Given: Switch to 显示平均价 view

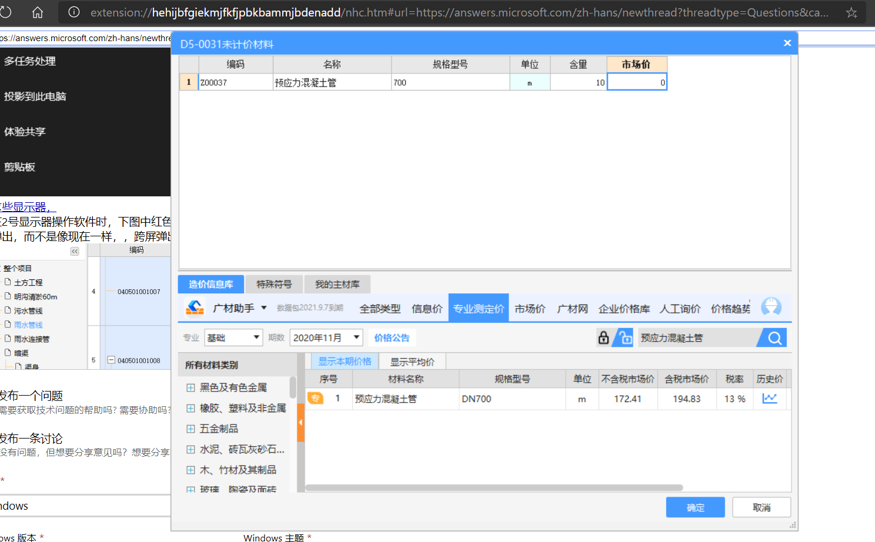Looking at the screenshot, I should [x=412, y=362].
